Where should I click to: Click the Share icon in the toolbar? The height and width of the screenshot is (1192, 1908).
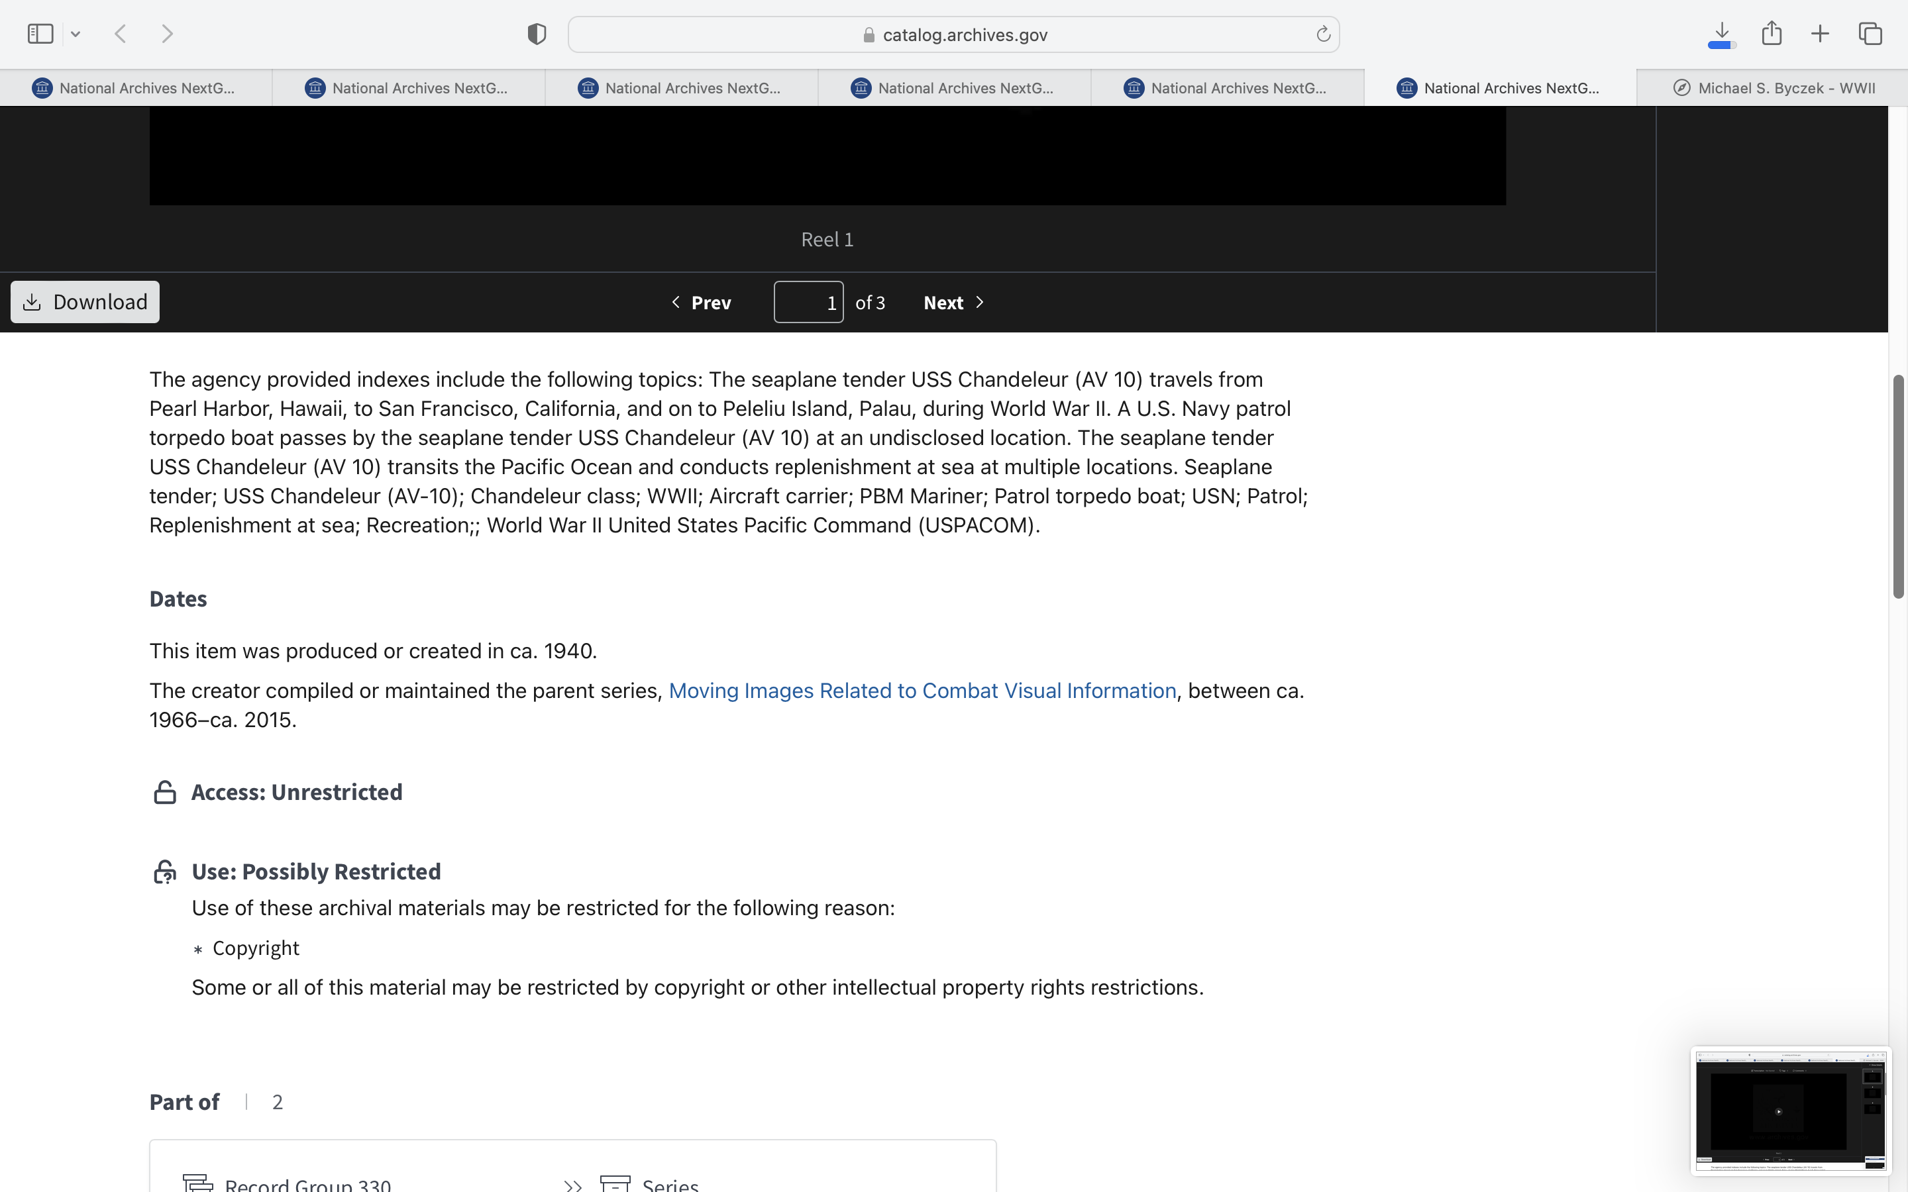[x=1772, y=34]
